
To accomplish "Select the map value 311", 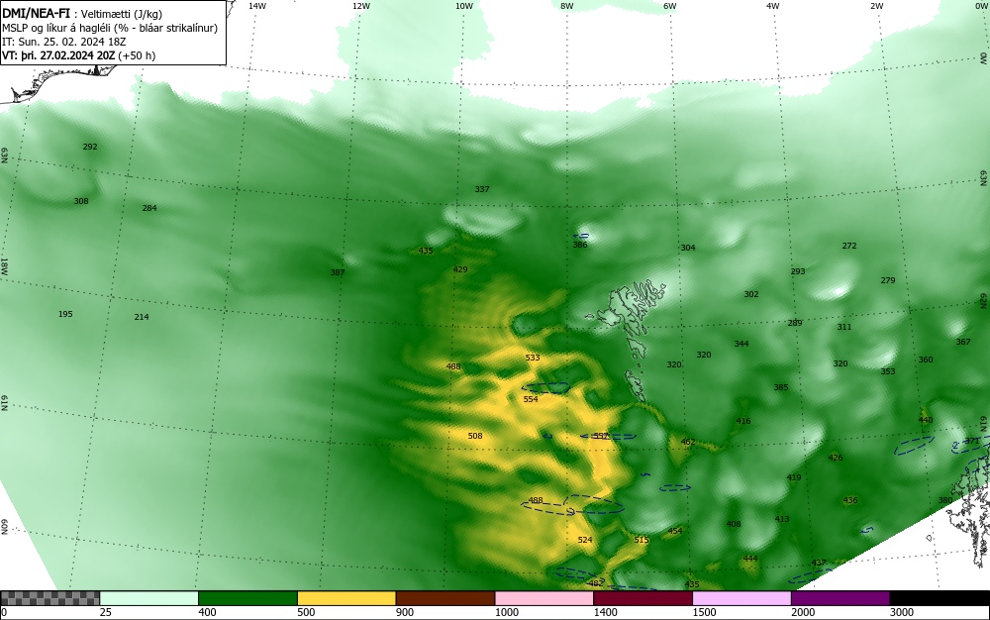I will (844, 327).
